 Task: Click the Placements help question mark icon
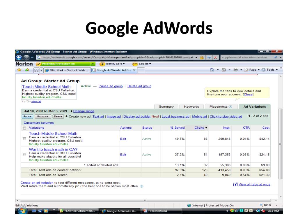point(230,107)
